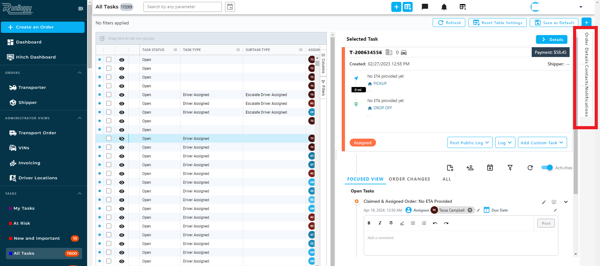Click the Post comment button
This screenshot has height=266, width=600.
pyautogui.click(x=546, y=223)
